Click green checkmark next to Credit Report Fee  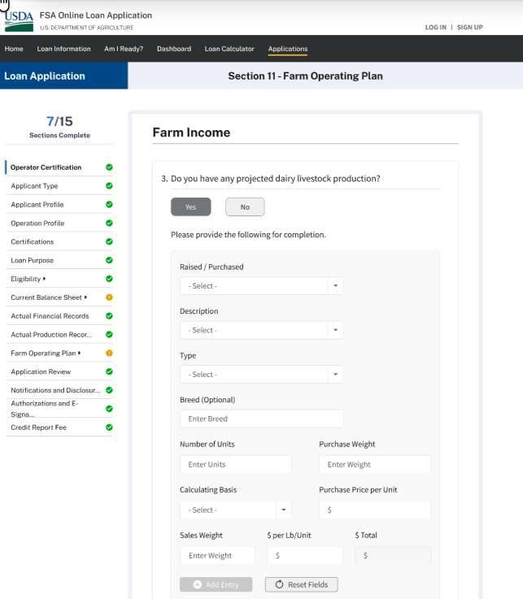(109, 428)
